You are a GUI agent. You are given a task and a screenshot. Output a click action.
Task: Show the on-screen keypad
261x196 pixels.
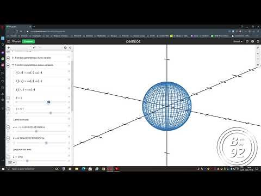(x=11, y=162)
